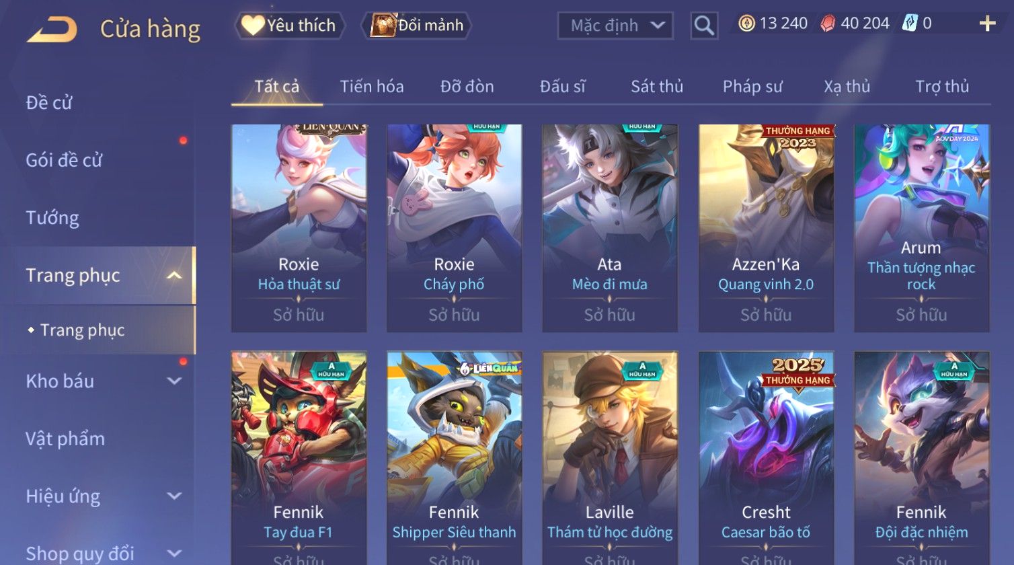Tap the plus icon to add currency
Screen dimensions: 1014x565
[x=987, y=24]
